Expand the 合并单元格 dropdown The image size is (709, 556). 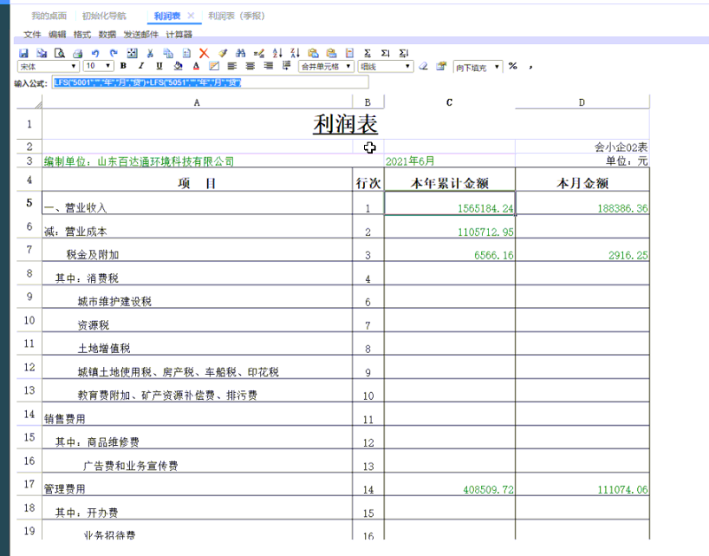coord(326,67)
